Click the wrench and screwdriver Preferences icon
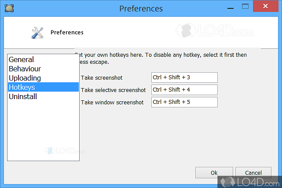 coord(37,33)
